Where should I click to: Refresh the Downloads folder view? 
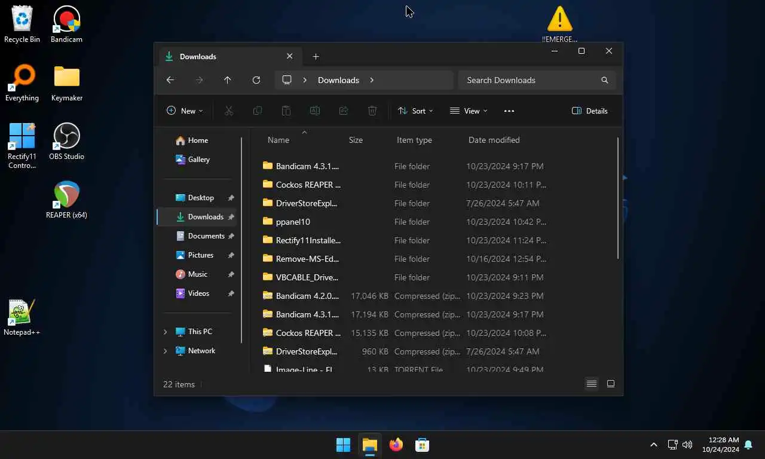tap(256, 80)
